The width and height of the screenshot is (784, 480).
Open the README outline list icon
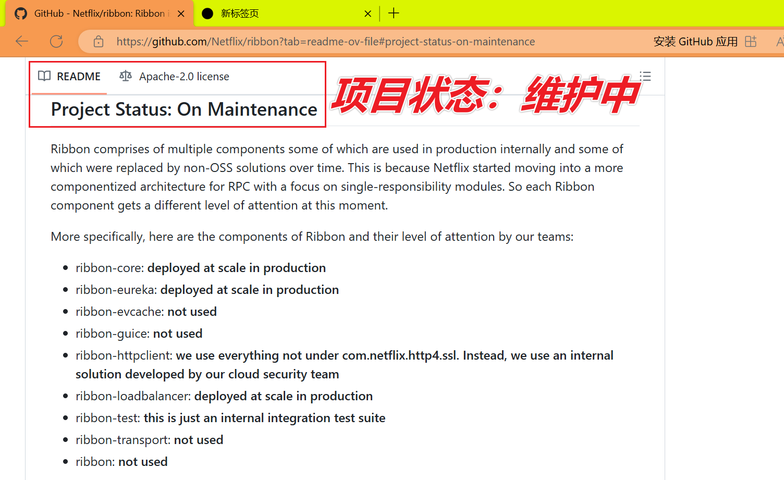coord(645,77)
